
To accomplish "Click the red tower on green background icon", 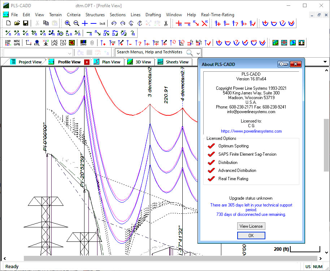I will [x=284, y=43].
